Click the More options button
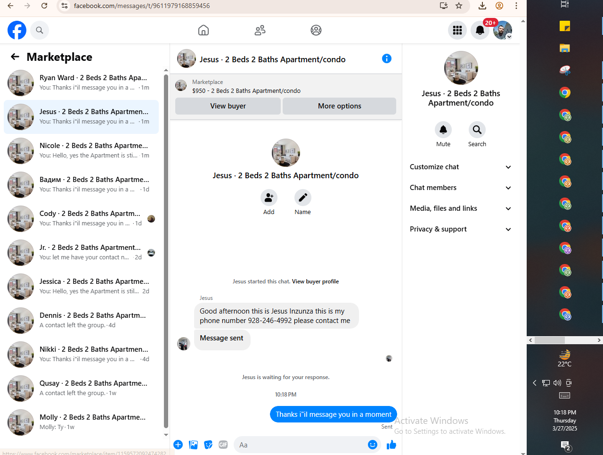The width and height of the screenshot is (603, 455). click(x=339, y=106)
